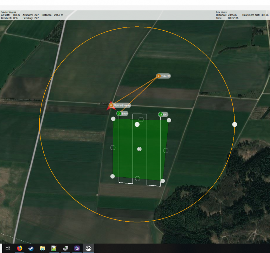Click the top-left vertex of survey polygon

click(113, 119)
